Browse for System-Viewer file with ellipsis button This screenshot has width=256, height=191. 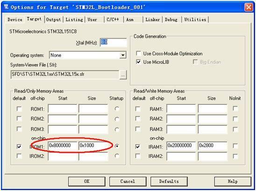123,75
